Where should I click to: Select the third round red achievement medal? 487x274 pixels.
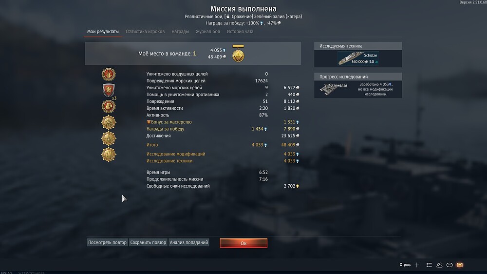click(109, 106)
